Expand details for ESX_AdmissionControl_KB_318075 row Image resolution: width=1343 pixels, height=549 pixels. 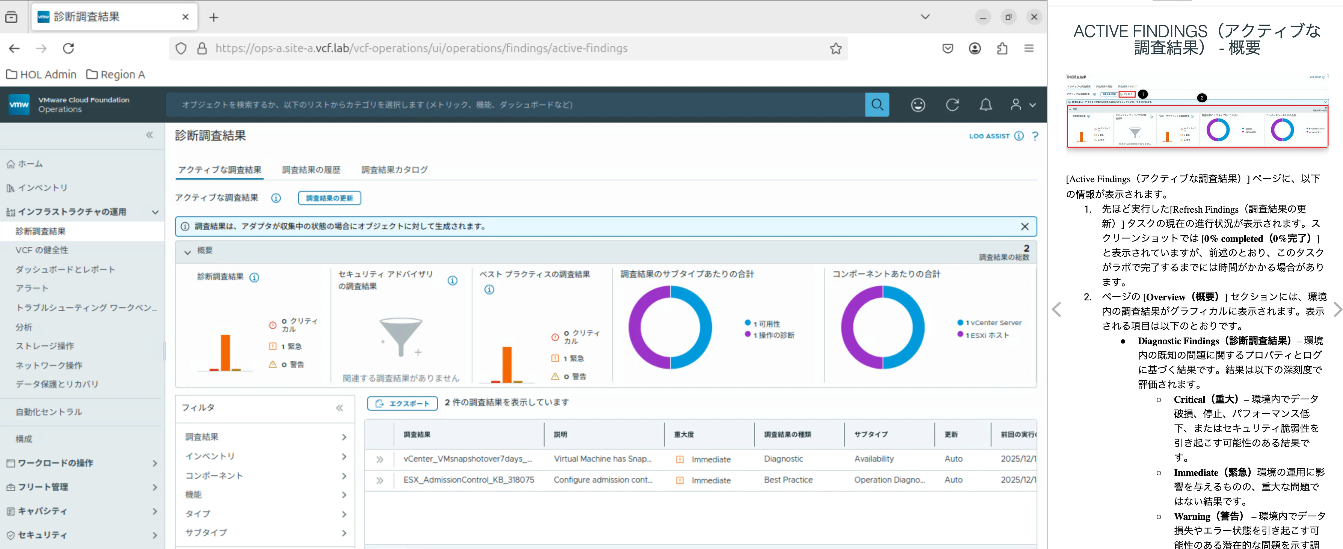click(x=380, y=480)
